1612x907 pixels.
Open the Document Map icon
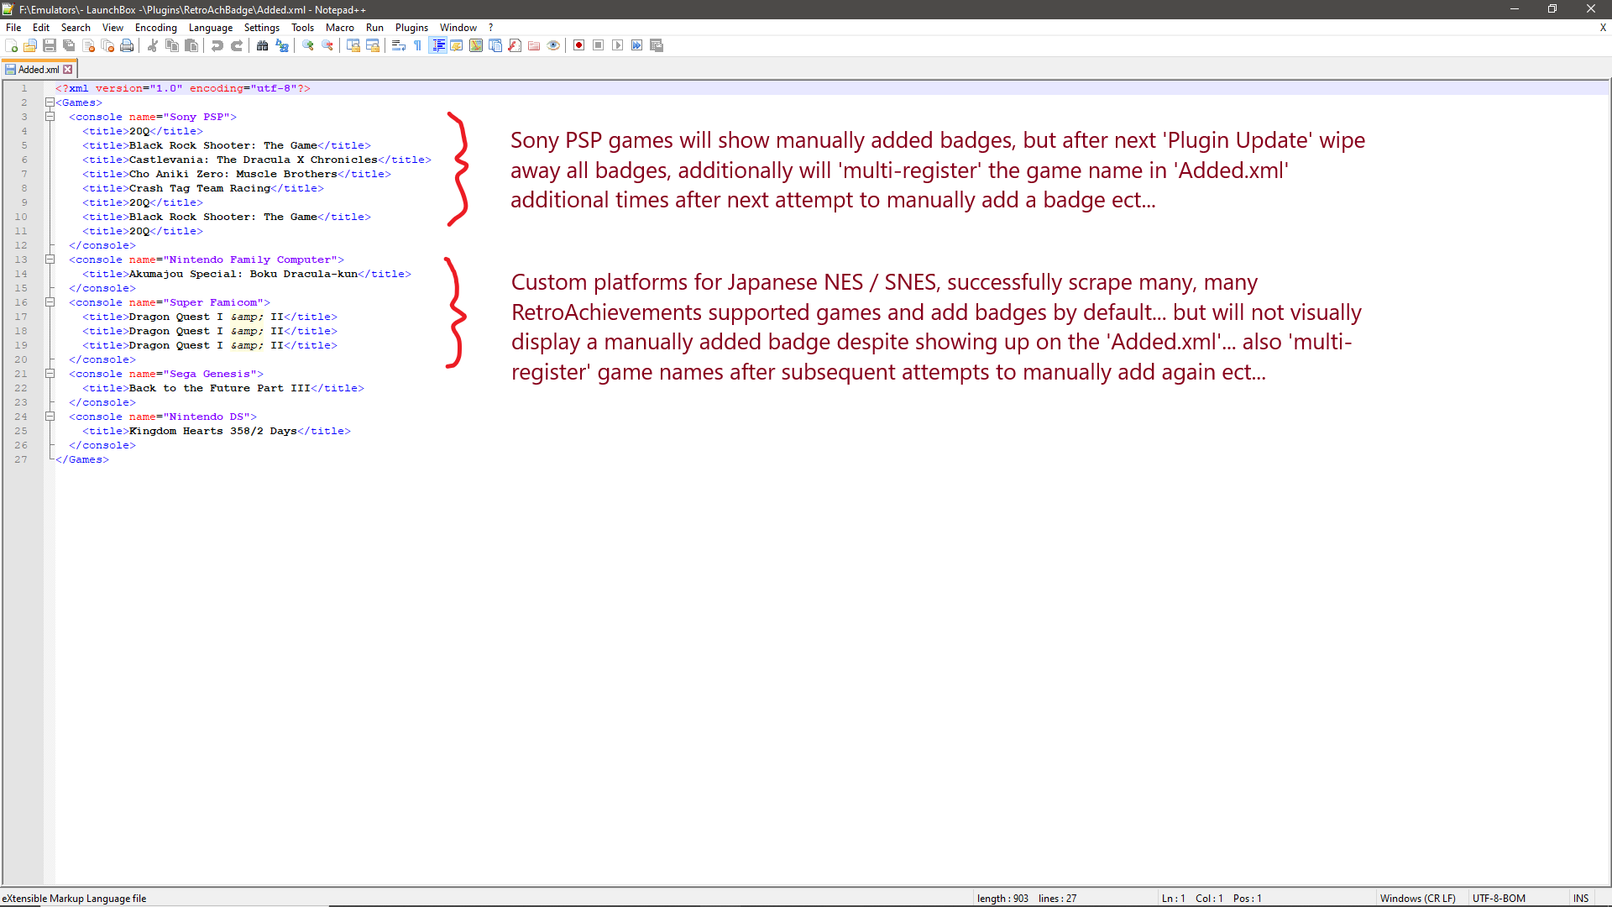click(x=476, y=45)
